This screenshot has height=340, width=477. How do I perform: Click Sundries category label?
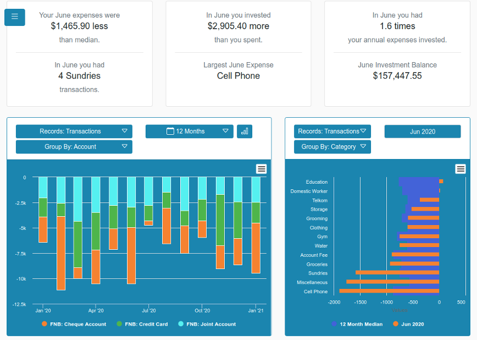pos(318,273)
